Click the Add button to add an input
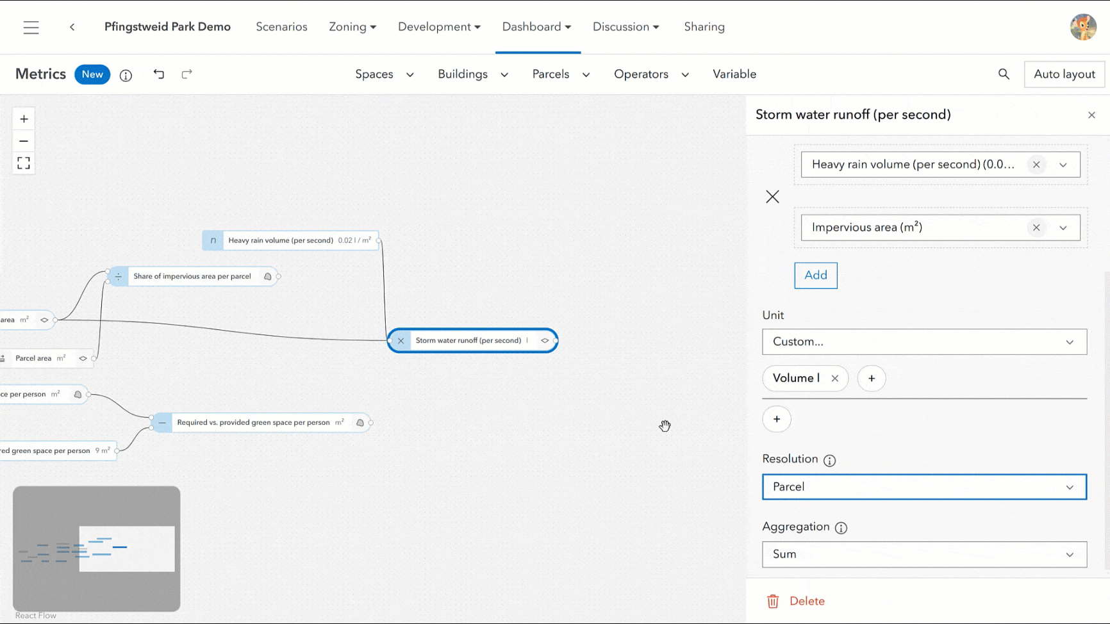The height and width of the screenshot is (624, 1110). [815, 275]
